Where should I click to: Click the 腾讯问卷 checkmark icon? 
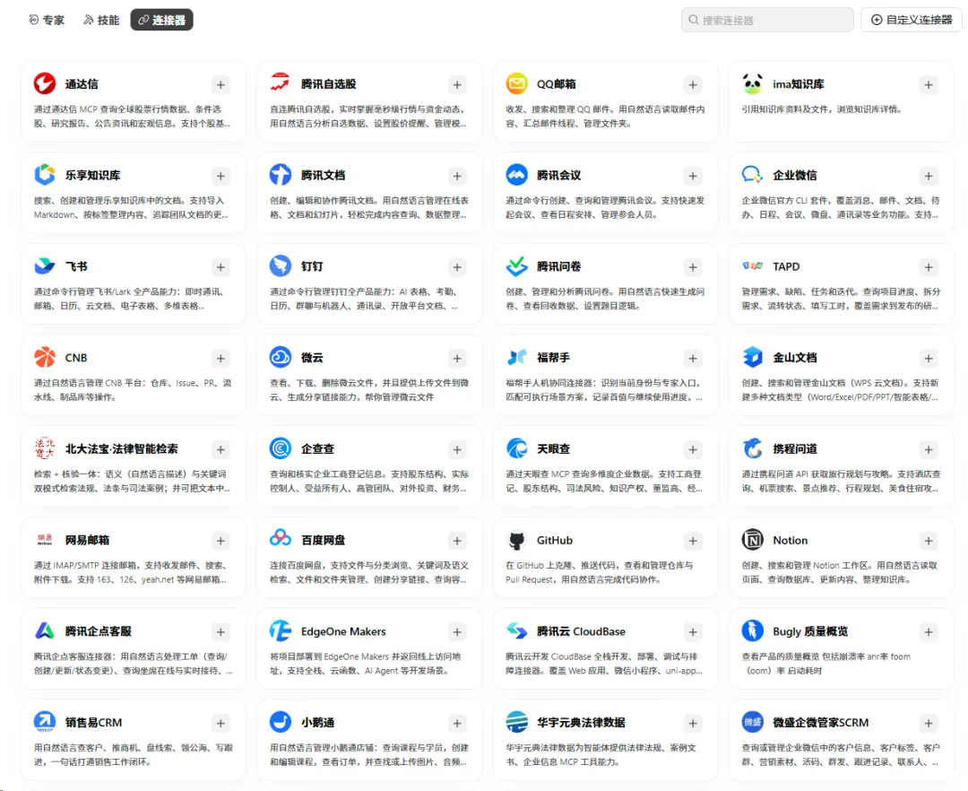pos(517,266)
